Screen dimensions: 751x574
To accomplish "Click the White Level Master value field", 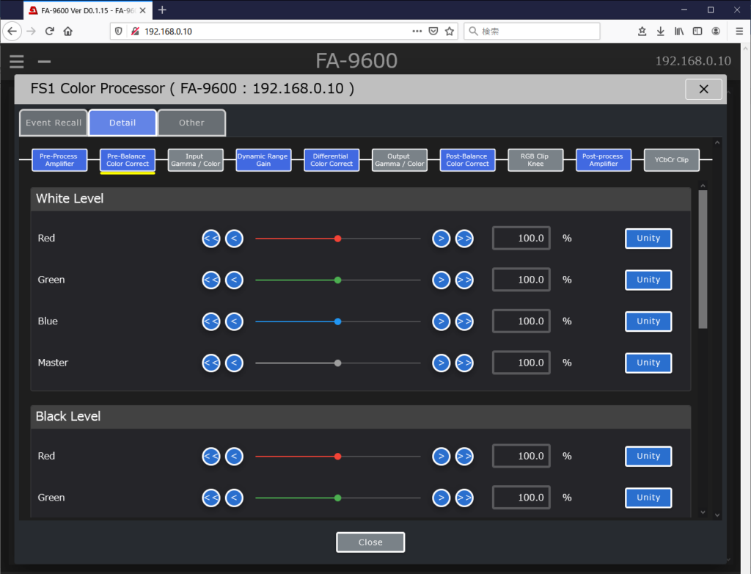I will click(x=521, y=363).
